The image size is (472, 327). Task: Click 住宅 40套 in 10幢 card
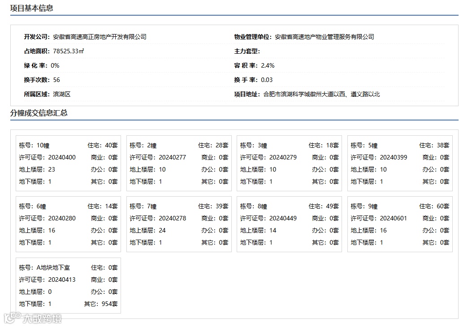click(x=103, y=145)
